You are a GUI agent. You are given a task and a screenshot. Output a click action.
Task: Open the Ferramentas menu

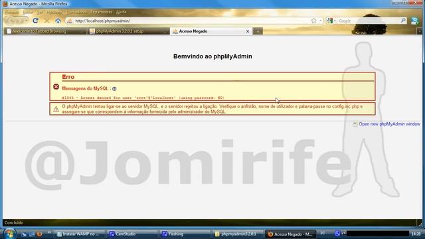(x=102, y=12)
